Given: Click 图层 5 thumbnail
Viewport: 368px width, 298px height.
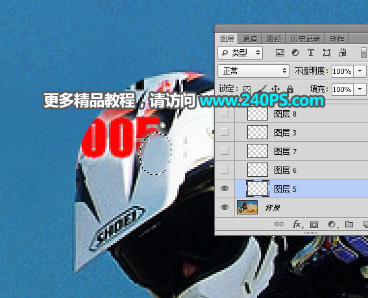Looking at the screenshot, I should tap(258, 189).
